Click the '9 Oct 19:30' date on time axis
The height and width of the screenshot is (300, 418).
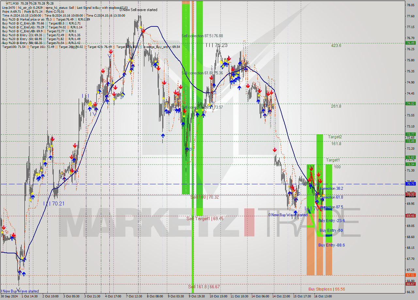[197, 296]
